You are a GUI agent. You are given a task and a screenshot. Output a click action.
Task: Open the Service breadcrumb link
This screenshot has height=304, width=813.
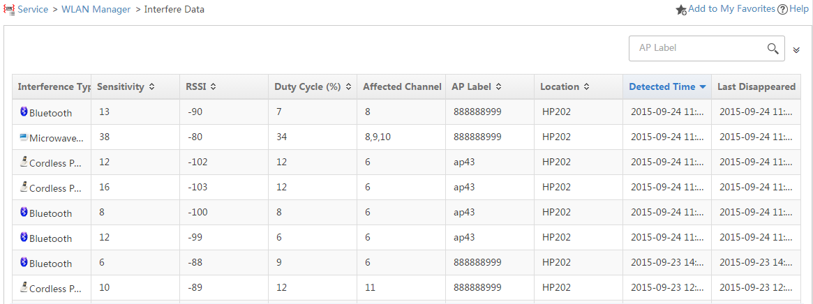pos(33,10)
